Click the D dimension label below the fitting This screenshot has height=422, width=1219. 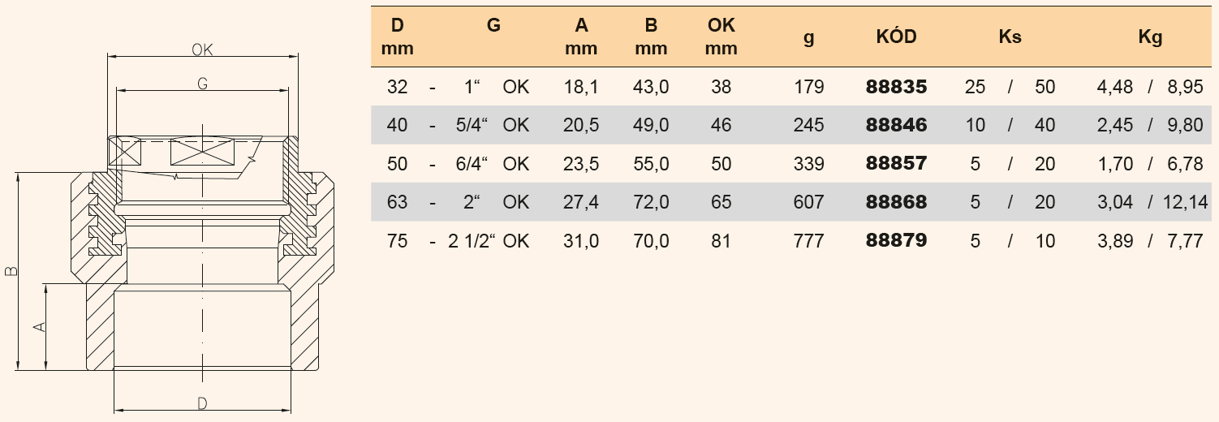click(x=202, y=403)
